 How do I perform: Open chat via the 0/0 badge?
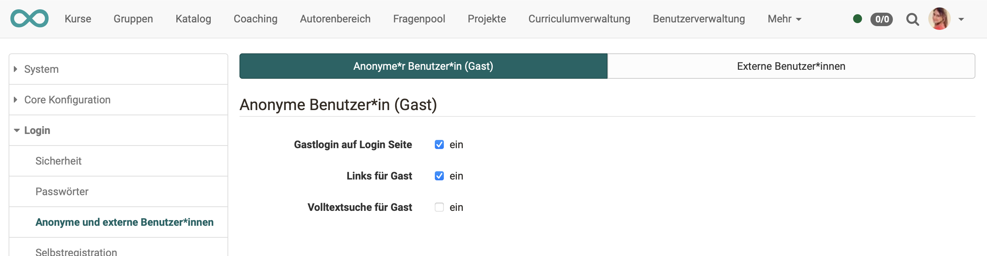click(x=881, y=19)
